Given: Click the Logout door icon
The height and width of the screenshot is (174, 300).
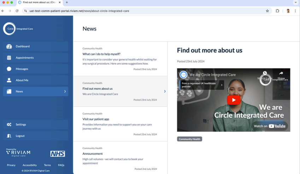Looking at the screenshot, I should coord(9,136).
